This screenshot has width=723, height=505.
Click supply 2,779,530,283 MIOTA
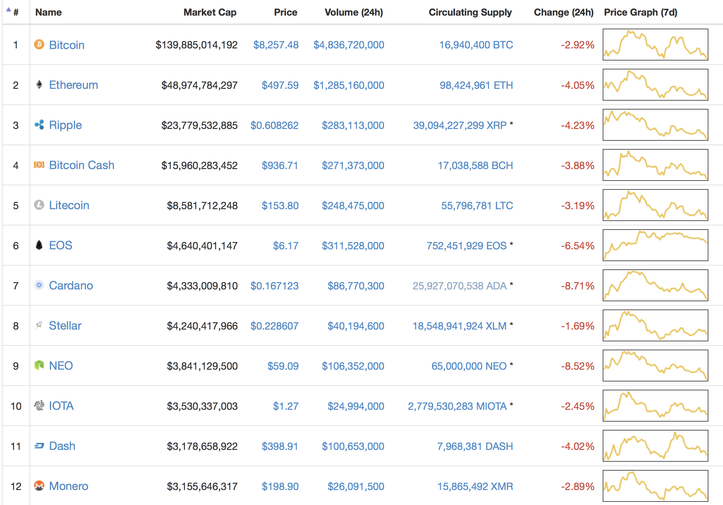(457, 406)
